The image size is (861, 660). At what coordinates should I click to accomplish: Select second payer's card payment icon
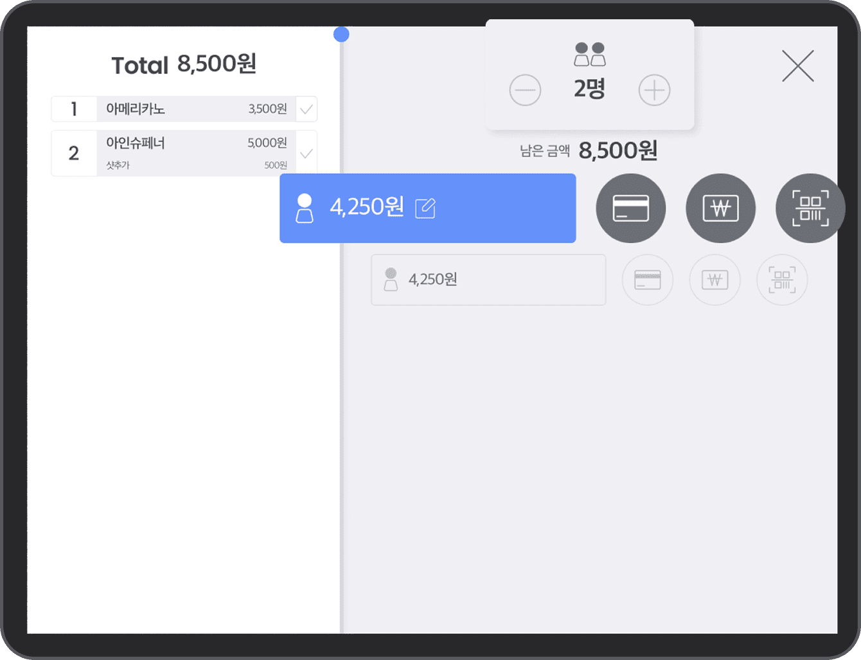pyautogui.click(x=648, y=279)
